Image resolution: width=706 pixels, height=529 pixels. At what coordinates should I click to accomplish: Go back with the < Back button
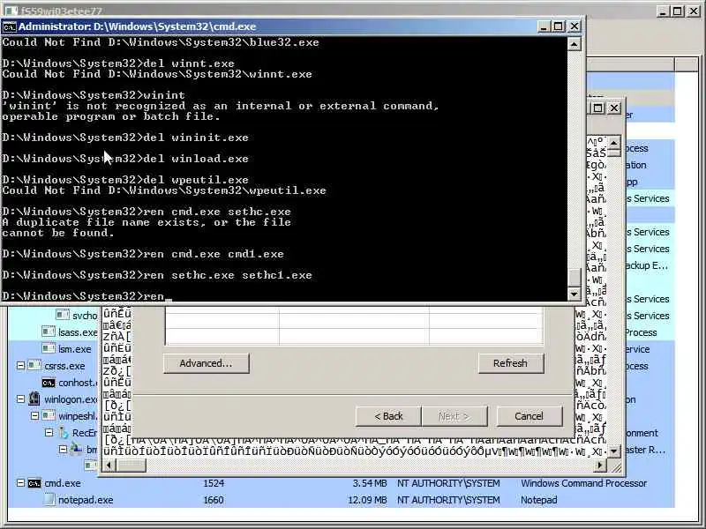[x=388, y=416]
